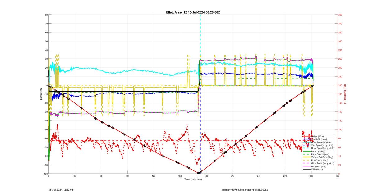This screenshot has width=373, height=195.
Task: Click right heading axis tick label 260
Action: point(340,59)
